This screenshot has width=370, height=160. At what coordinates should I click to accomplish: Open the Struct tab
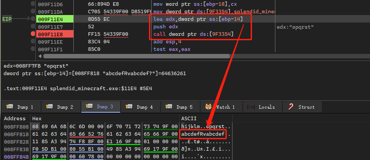[x=302, y=107]
